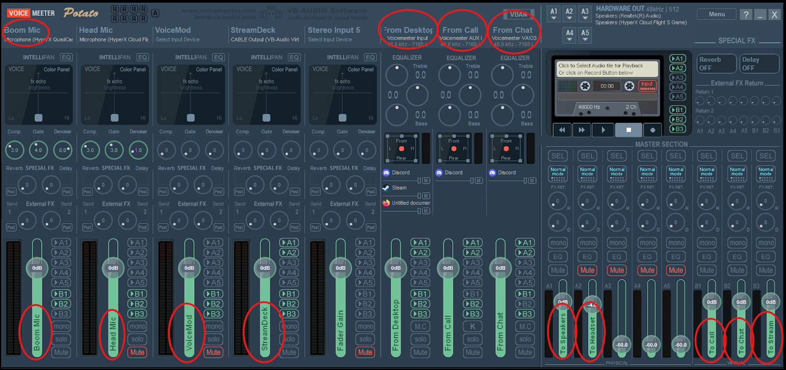The height and width of the screenshot is (370, 786).
Task: Select SEL on the To Speakers bus
Action: pos(558,156)
